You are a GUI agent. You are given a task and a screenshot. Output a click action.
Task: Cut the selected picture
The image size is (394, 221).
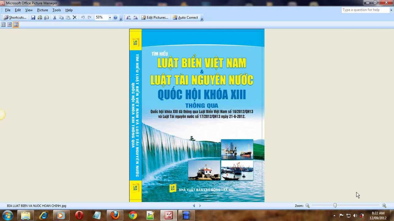coord(54,17)
